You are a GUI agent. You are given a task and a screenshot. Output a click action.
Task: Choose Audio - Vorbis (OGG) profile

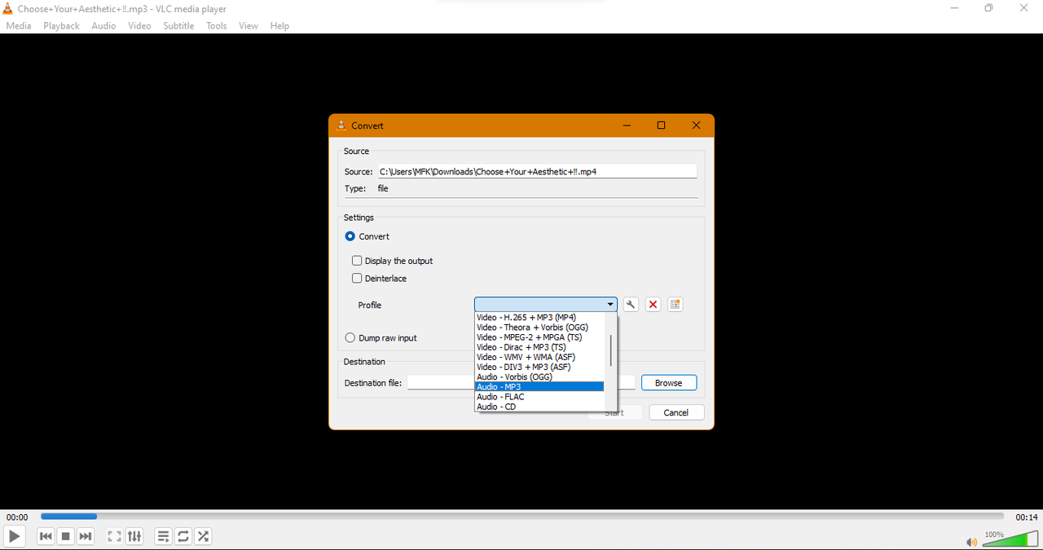539,377
